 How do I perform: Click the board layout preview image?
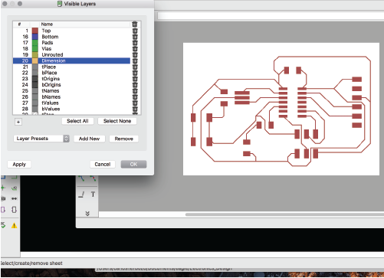tap(281, 109)
